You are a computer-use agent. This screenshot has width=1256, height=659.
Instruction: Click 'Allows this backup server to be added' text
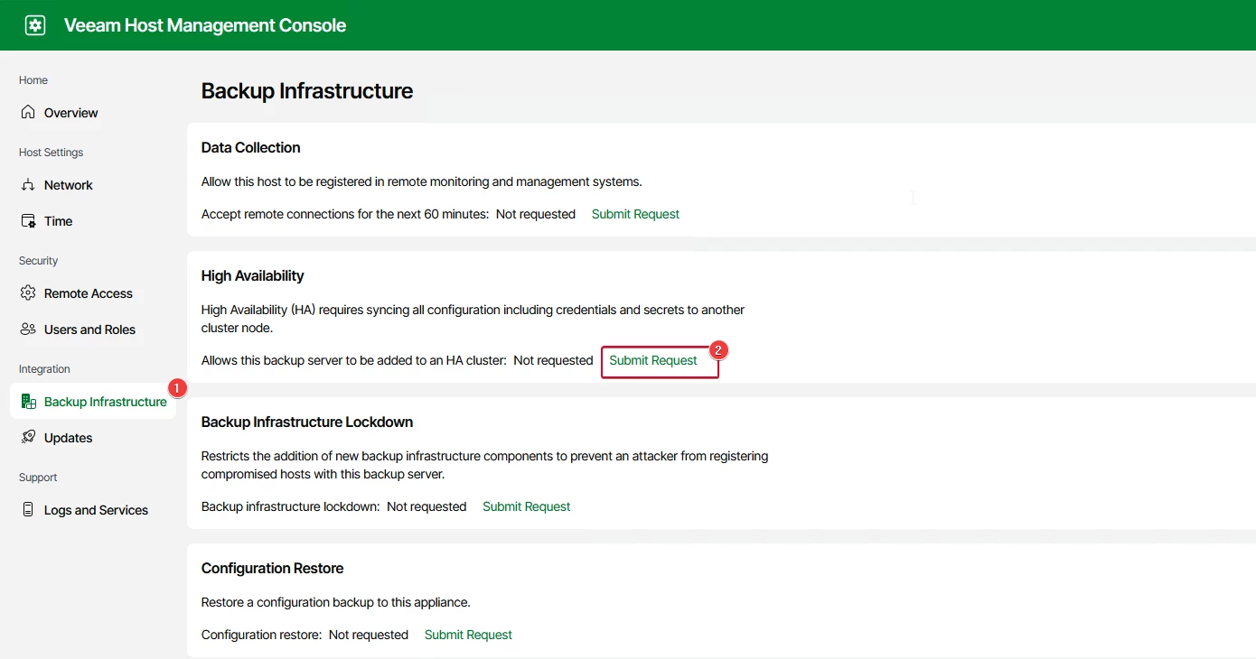(353, 360)
